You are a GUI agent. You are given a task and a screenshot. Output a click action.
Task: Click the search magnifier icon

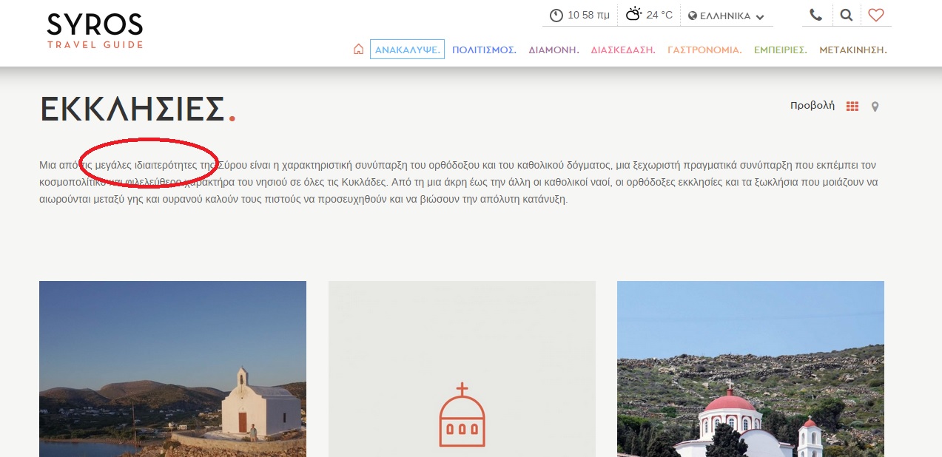(x=846, y=15)
